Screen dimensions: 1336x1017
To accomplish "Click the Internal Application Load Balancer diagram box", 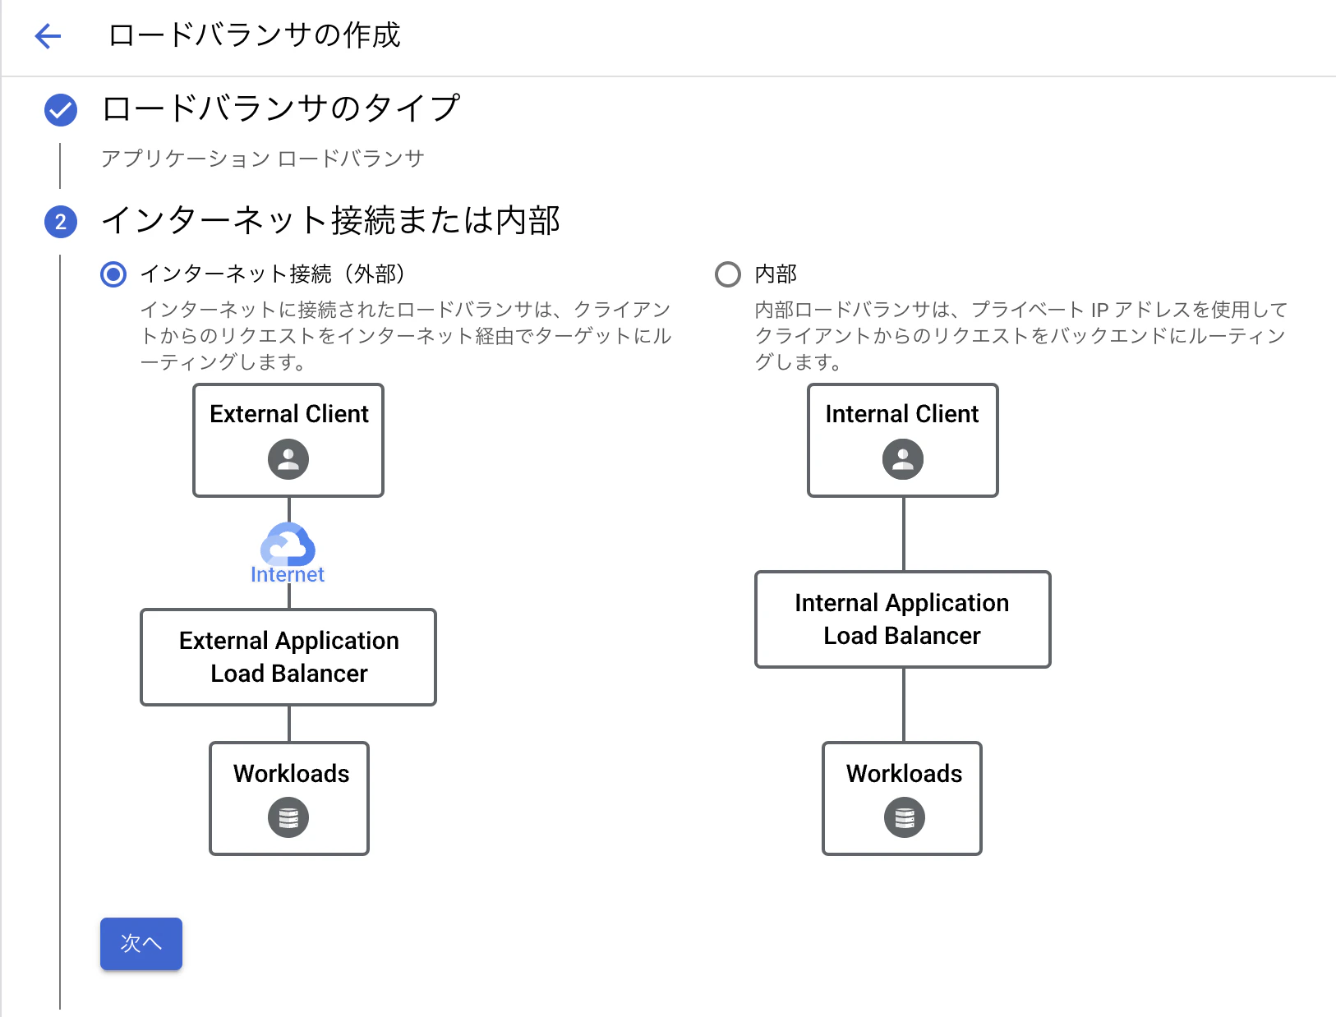I will coord(902,619).
